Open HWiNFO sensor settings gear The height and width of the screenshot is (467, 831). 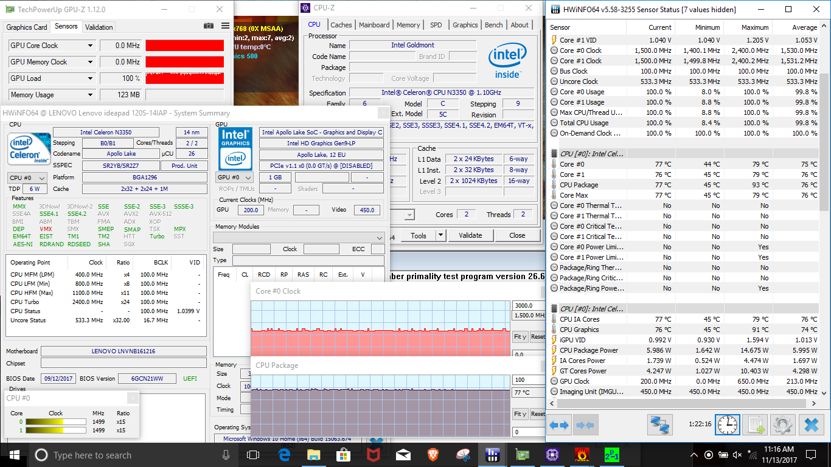783,424
